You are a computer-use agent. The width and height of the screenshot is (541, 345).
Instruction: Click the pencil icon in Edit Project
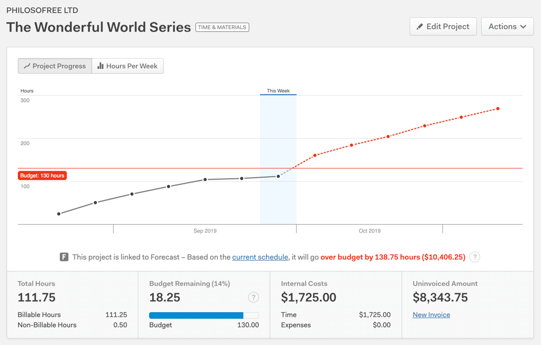point(420,27)
